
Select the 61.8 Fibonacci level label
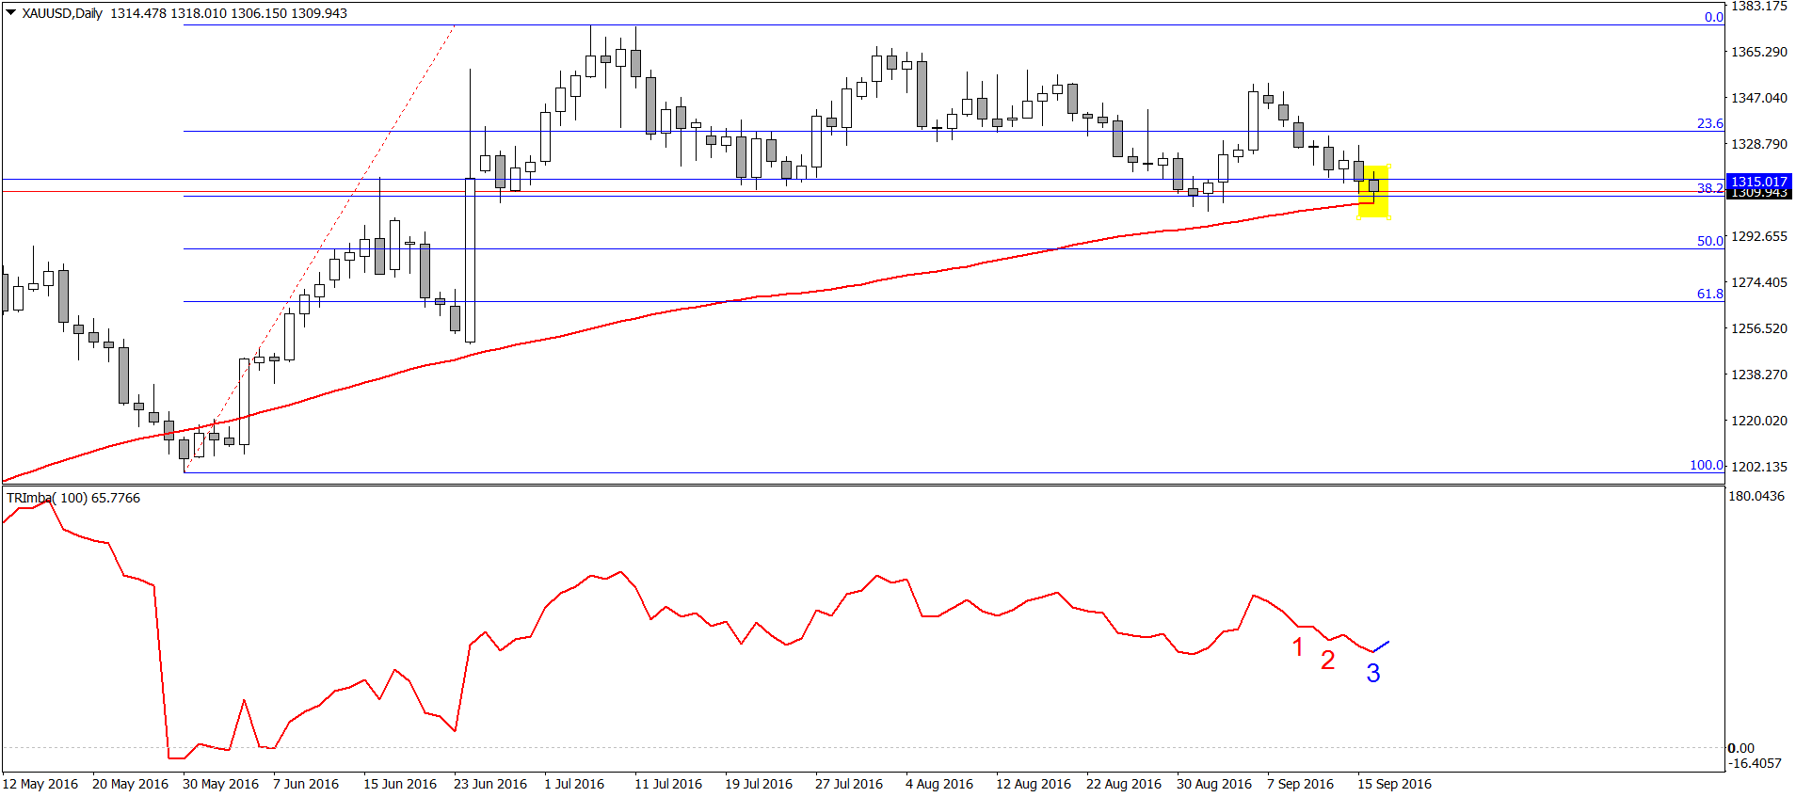[x=1710, y=294]
